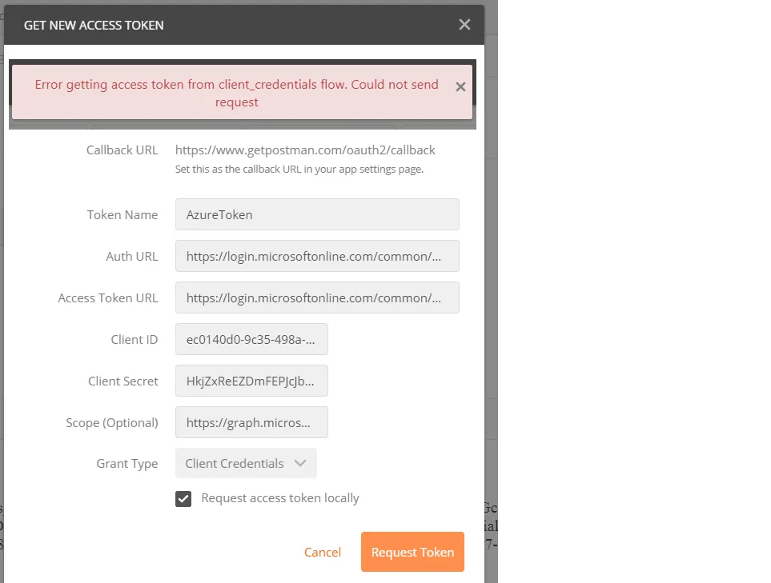771x583 pixels.
Task: Dismiss the client_credentials error banner
Action: [x=460, y=87]
